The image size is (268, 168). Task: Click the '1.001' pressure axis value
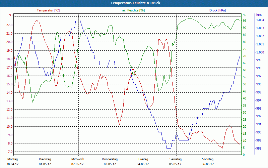coord(260,44)
